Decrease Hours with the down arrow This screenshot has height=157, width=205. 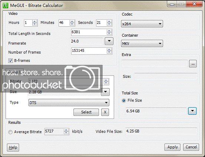point(34,24)
